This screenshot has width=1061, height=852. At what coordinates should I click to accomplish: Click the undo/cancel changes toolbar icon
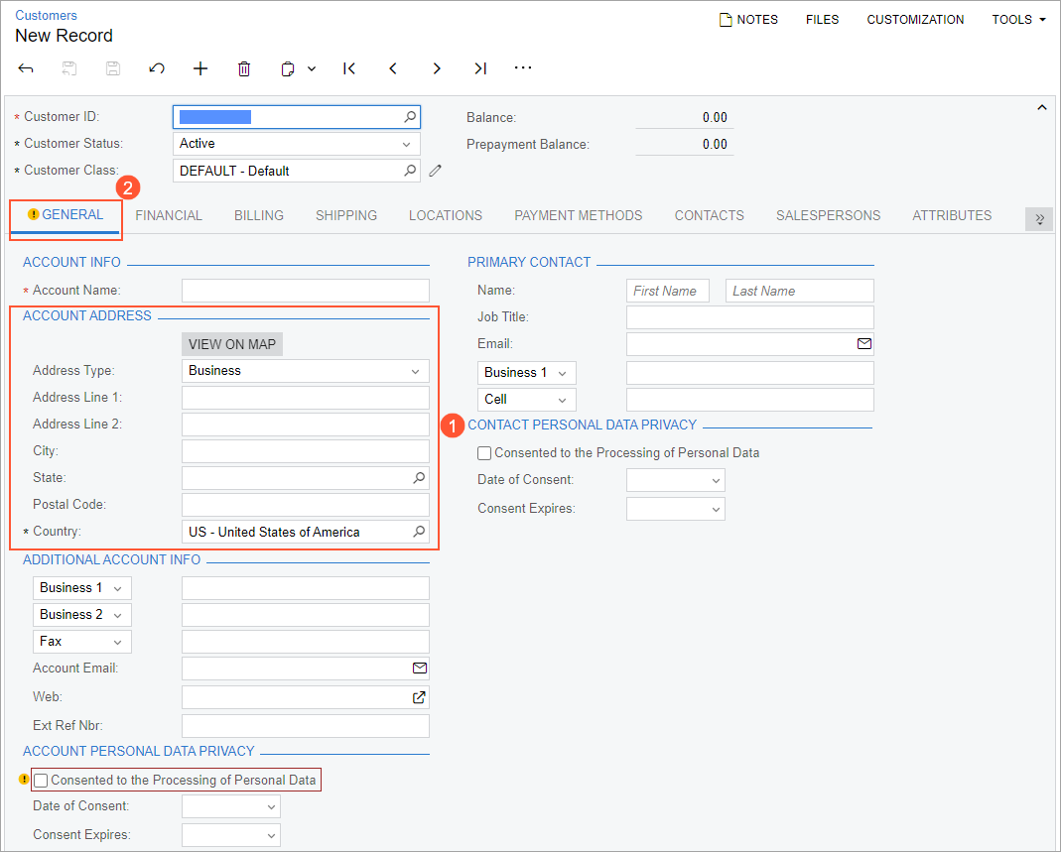(x=157, y=68)
